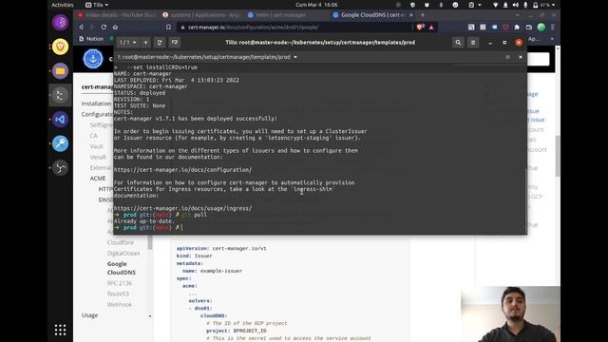The width and height of the screenshot is (608, 342).
Task: Open a new browser tab
Action: pos(423,15)
